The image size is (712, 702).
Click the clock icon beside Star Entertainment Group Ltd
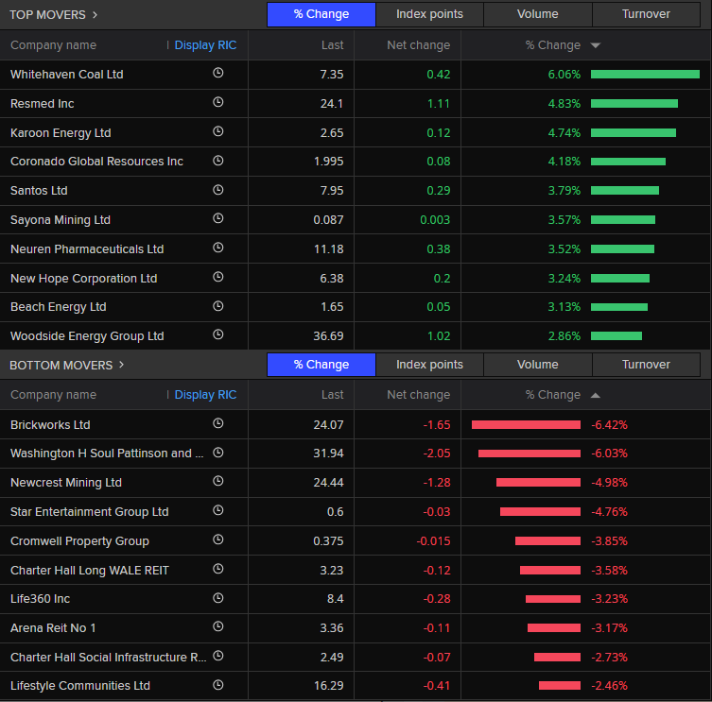point(218,510)
